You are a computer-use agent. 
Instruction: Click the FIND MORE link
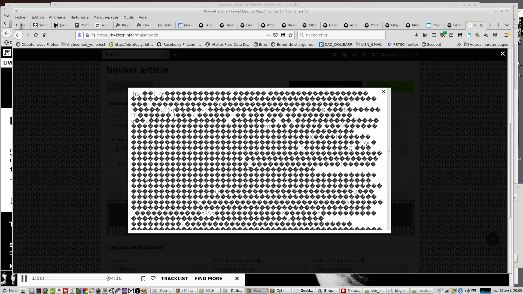pyautogui.click(x=208, y=278)
